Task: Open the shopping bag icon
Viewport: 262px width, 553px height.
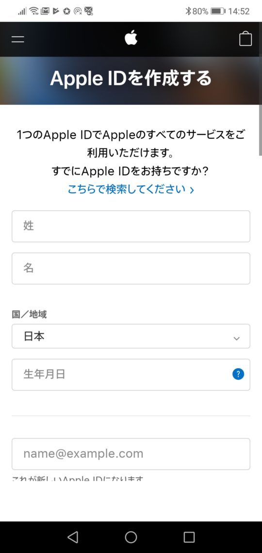Action: (x=246, y=39)
